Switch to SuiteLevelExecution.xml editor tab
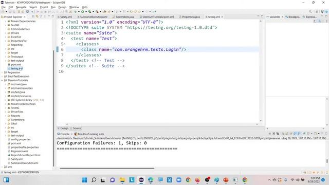 (93, 17)
